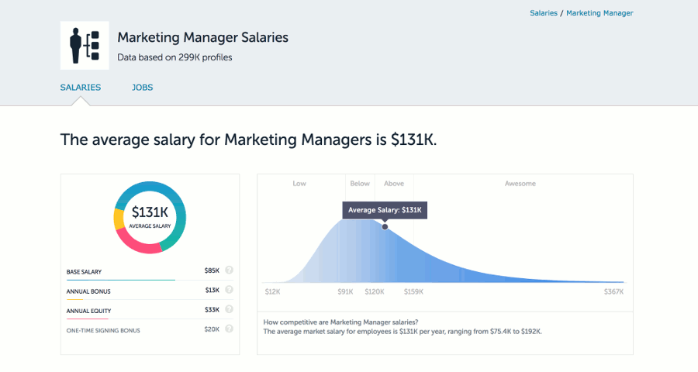The height and width of the screenshot is (372, 698).
Task: Select the Low range section of chart
Action: [300, 184]
